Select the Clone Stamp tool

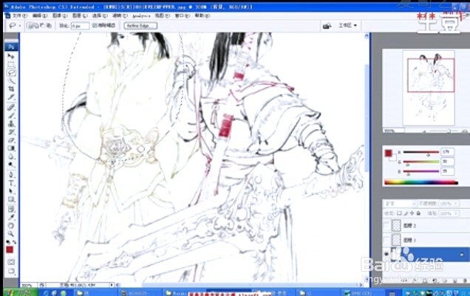click(11, 123)
